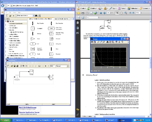This screenshot has width=152, height=122.
Task: Click the Windows Start button
Action: click(x=6, y=120)
